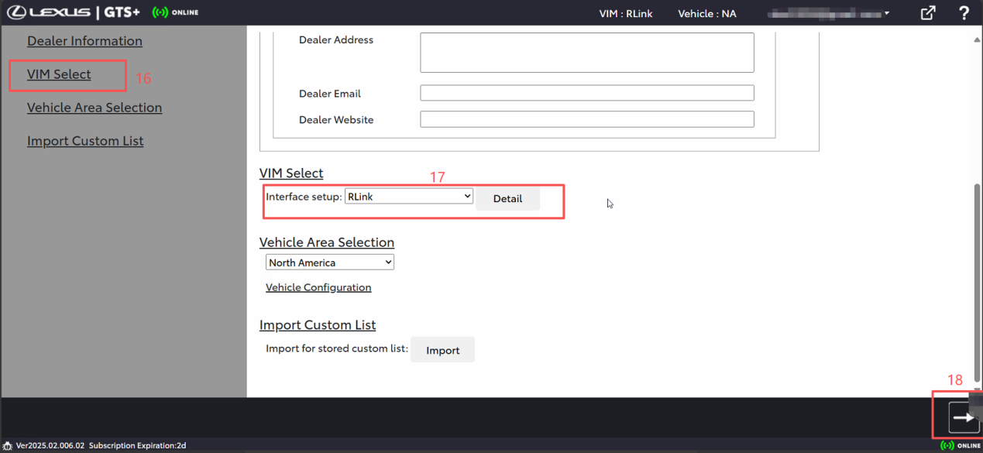Select VIM Select in the sidebar

point(59,74)
